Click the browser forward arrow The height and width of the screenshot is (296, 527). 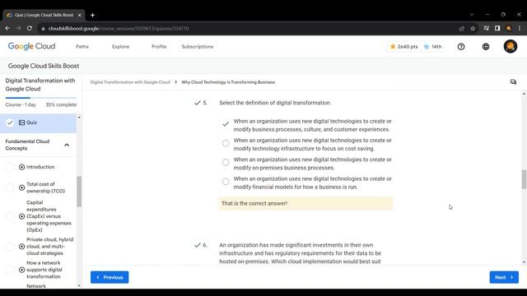tap(18, 29)
